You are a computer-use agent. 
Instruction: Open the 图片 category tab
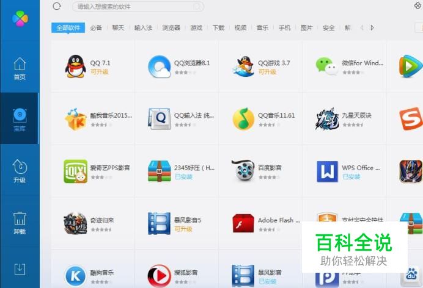tap(307, 27)
